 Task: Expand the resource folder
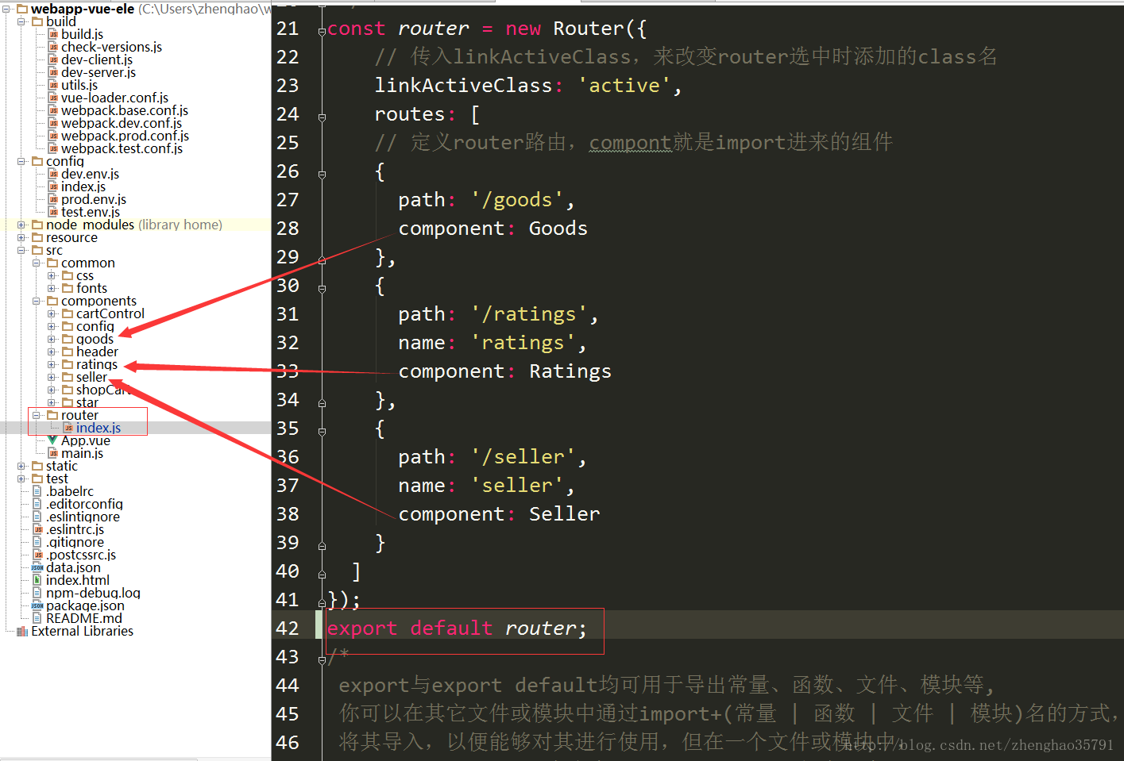point(21,237)
